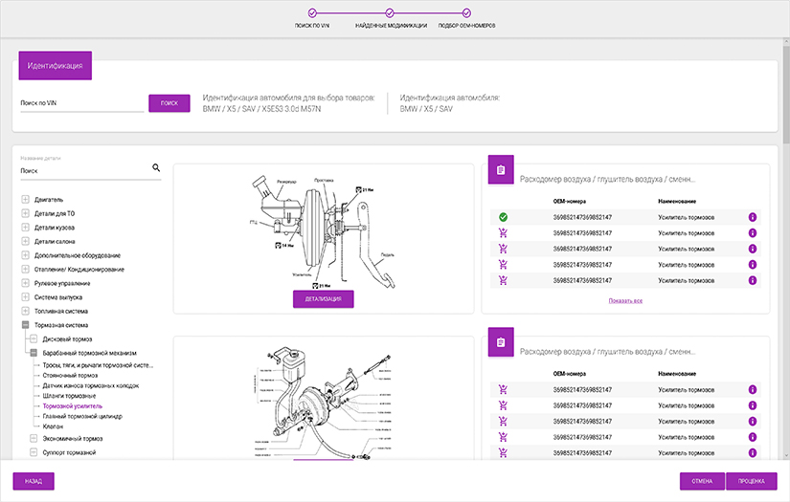The width and height of the screenshot is (790, 502).
Task: Click the ДЕТАЛИЗАЦИЯ button under first diagram
Action: (323, 298)
